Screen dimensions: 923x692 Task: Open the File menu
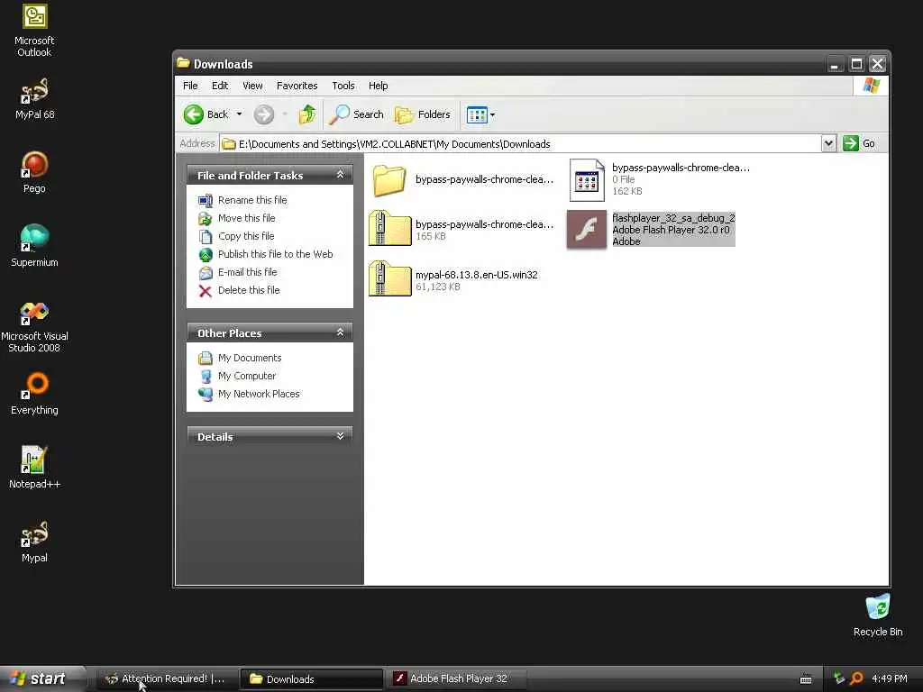pos(190,86)
